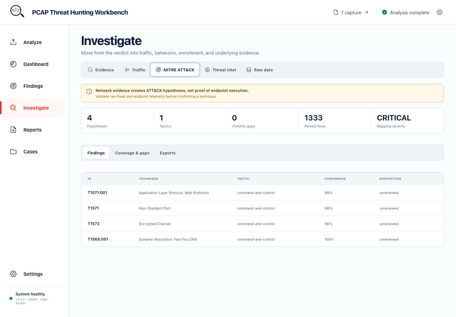Click the green System healthy status dot
Screen dimensions: 456x317
(11, 298)
